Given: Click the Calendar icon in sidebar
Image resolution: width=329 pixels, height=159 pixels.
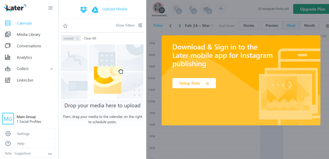Looking at the screenshot, I should click(8, 23).
